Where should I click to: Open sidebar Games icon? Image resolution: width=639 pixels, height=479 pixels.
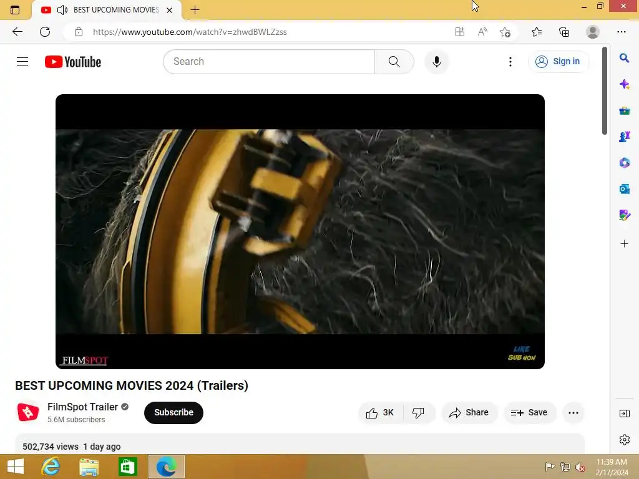[x=624, y=137]
